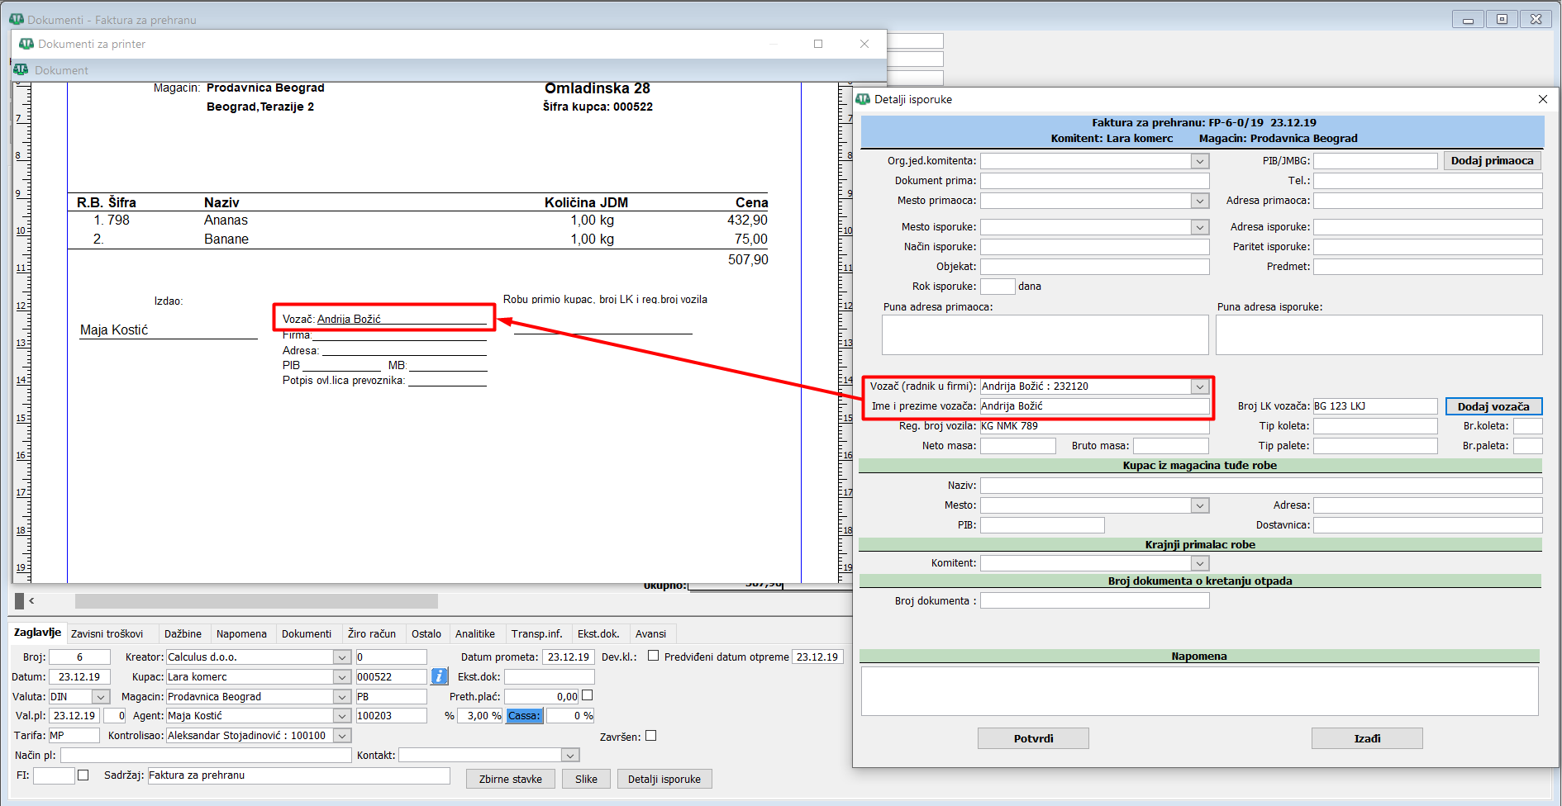
Task: Toggle the Završen checkbox
Action: point(650,736)
